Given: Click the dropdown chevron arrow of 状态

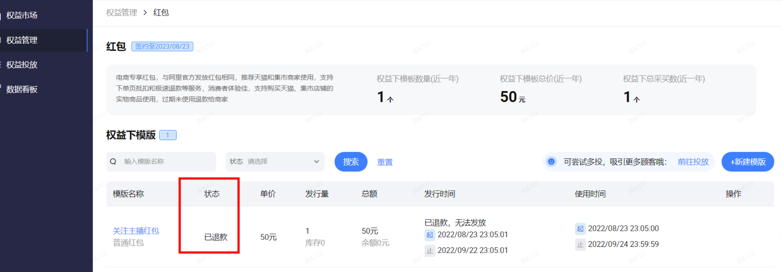Looking at the screenshot, I should pyautogui.click(x=317, y=162).
